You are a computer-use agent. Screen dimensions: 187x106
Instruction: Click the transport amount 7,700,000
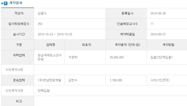116,80
